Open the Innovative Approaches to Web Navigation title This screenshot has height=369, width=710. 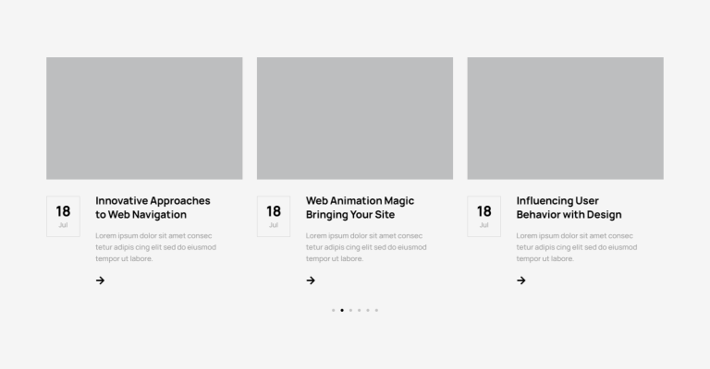point(153,208)
